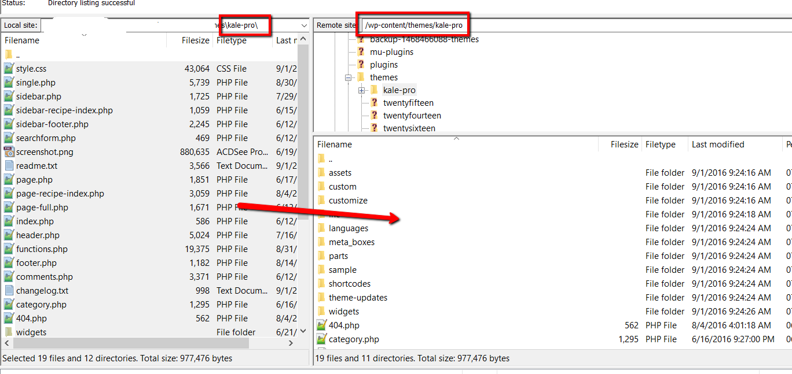Sort remote list by Filesize header
This screenshot has width=792, height=374.
tap(624, 145)
